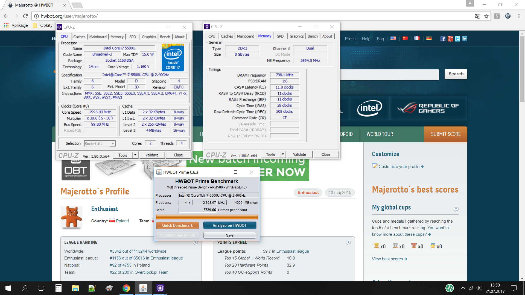This screenshot has height=295, width=525.
Task: Select the Chinese flag language icon
Action: pos(405,39)
